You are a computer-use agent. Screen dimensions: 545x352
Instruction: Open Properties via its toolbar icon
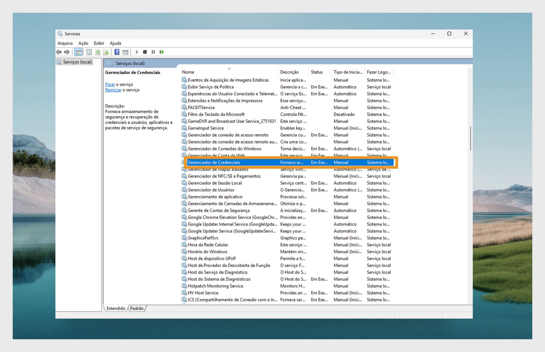(89, 52)
